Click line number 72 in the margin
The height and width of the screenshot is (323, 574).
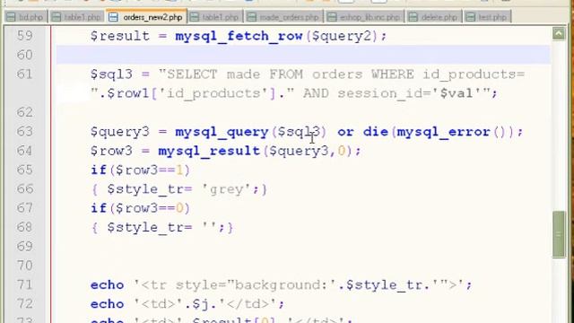(24, 303)
